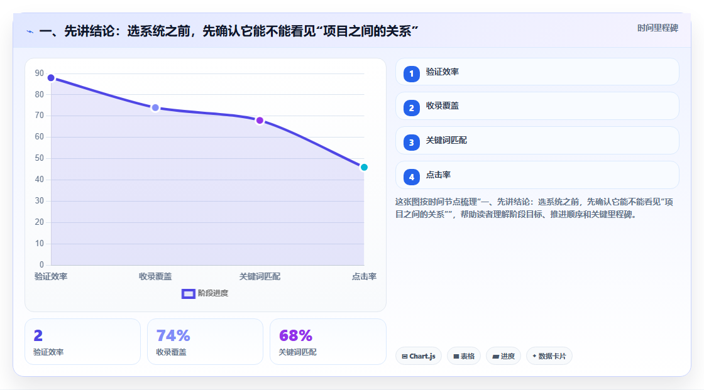This screenshot has height=390, width=704.
Task: Click the y-axis value 90
Action: [x=40, y=73]
